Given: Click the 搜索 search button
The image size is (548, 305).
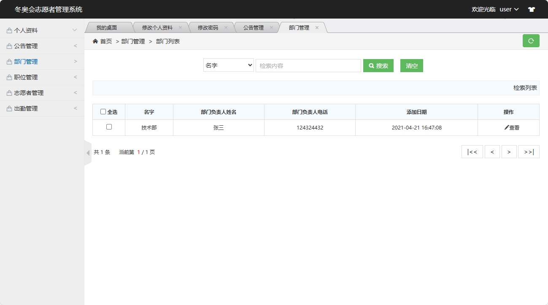Looking at the screenshot, I should pos(378,65).
